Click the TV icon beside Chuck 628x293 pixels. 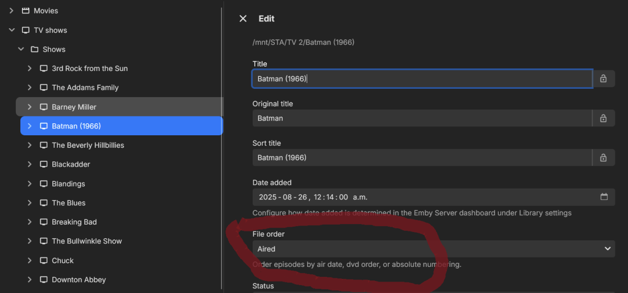click(44, 260)
